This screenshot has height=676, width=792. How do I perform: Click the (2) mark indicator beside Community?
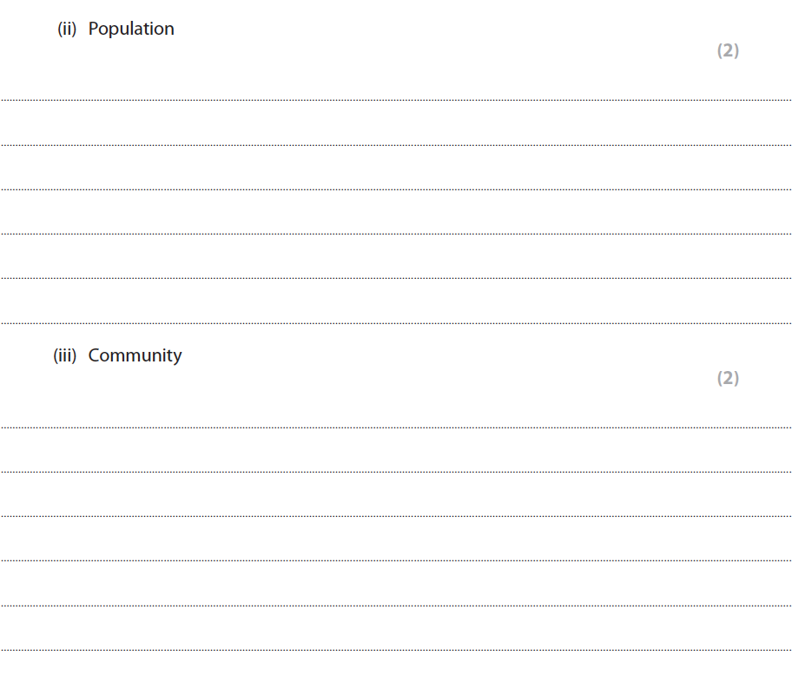[x=728, y=378]
